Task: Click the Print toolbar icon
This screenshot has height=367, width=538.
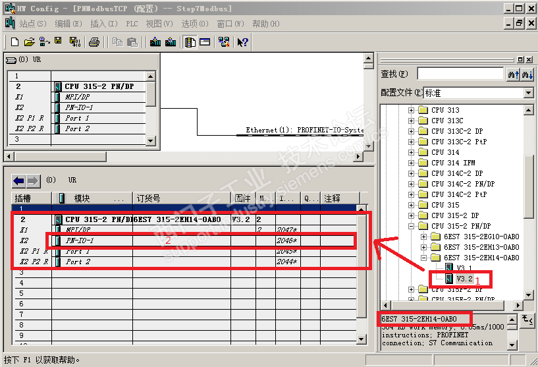Action: [x=94, y=42]
